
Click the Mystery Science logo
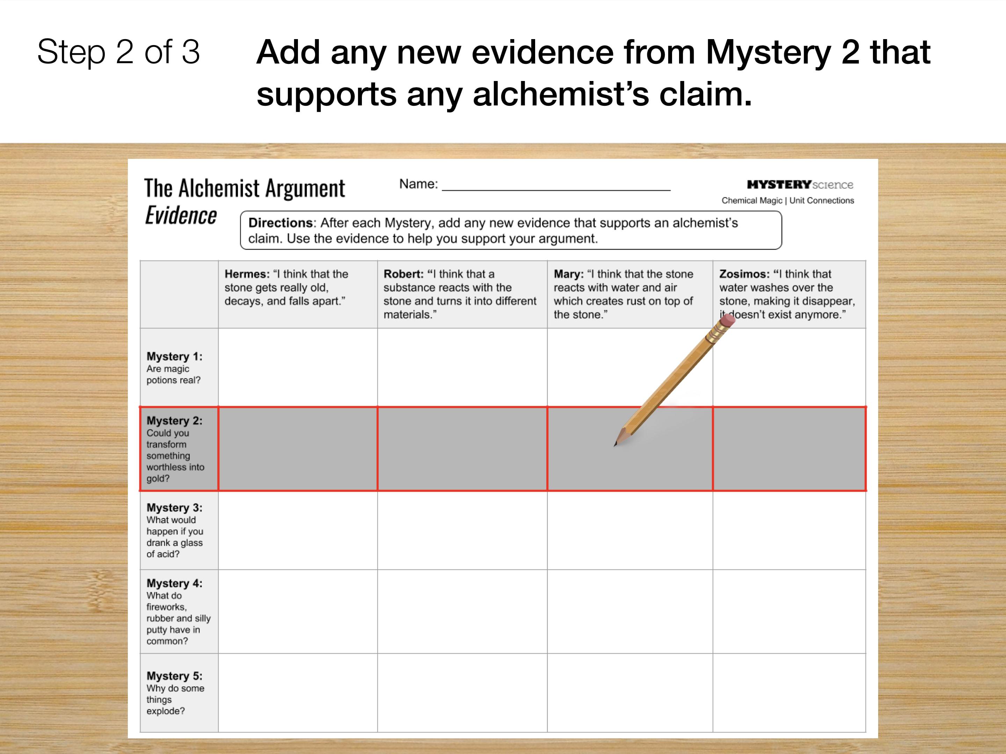[800, 185]
